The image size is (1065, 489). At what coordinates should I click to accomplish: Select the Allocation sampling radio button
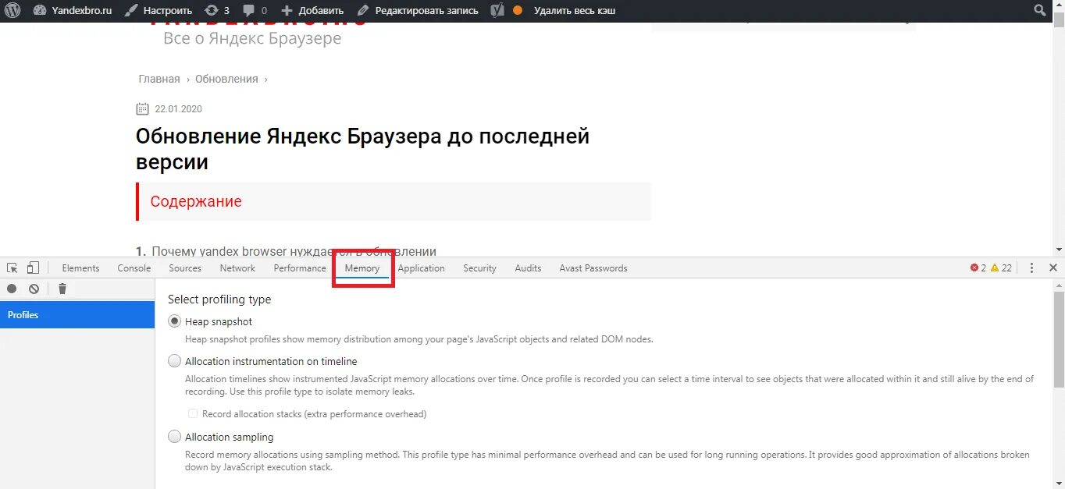tap(175, 437)
